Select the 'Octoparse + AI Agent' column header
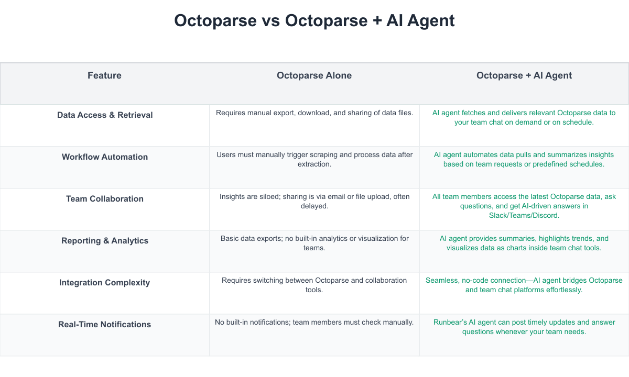This screenshot has height=377, width=629. 524,75
